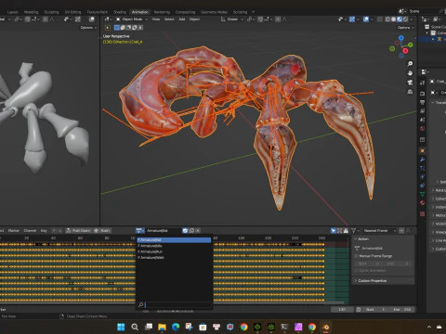Screen dimensions: 446x334
Task: Open Windows taskbar Search
Action: 135,327
